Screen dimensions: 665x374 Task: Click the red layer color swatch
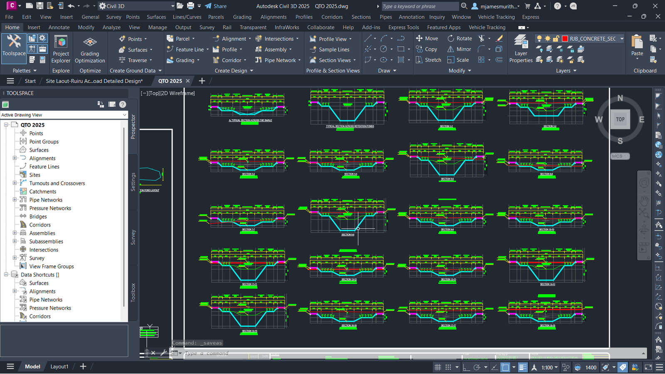click(565, 39)
